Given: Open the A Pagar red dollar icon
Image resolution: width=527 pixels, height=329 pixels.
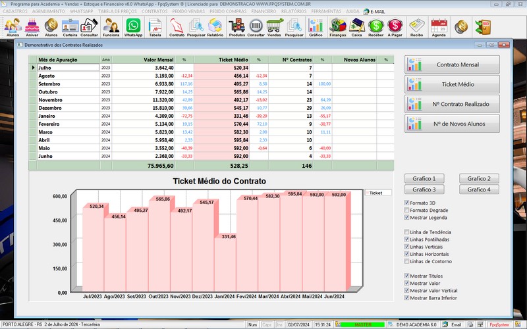Looking at the screenshot, I should click(x=395, y=27).
